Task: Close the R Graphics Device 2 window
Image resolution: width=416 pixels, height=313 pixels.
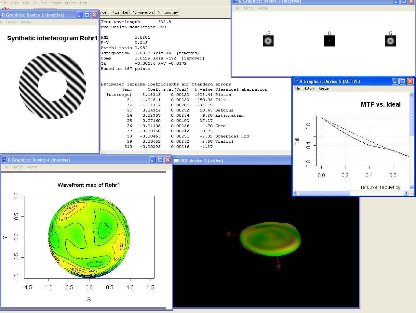Action: click(x=94, y=15)
